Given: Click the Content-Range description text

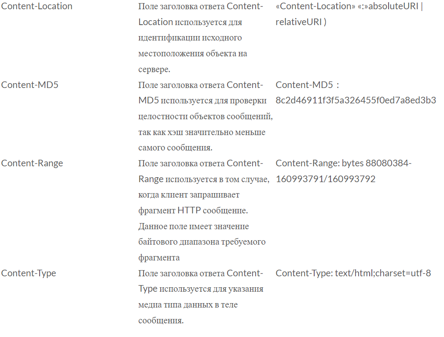Looking at the screenshot, I should coord(204,210).
